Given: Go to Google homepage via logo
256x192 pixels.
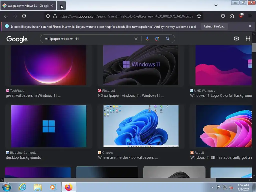Looking at the screenshot, I should coord(17,39).
